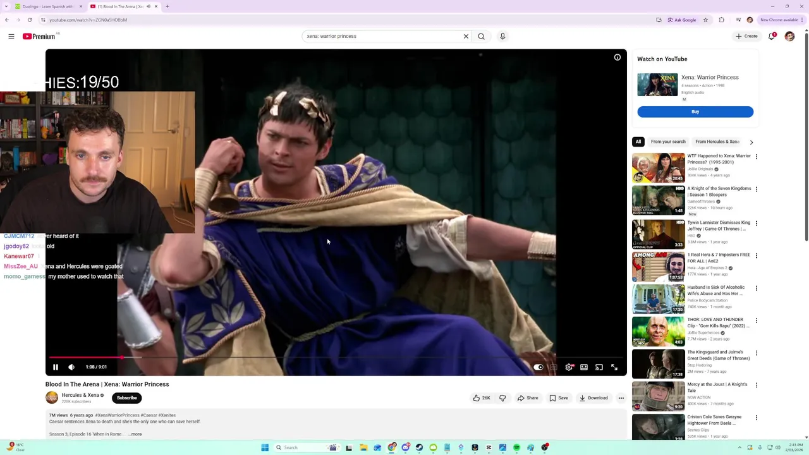The width and height of the screenshot is (809, 455).
Task: Toggle closed captions in player
Action: [554, 367]
